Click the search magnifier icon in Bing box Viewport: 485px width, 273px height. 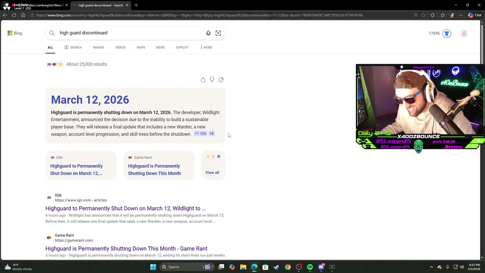point(52,33)
